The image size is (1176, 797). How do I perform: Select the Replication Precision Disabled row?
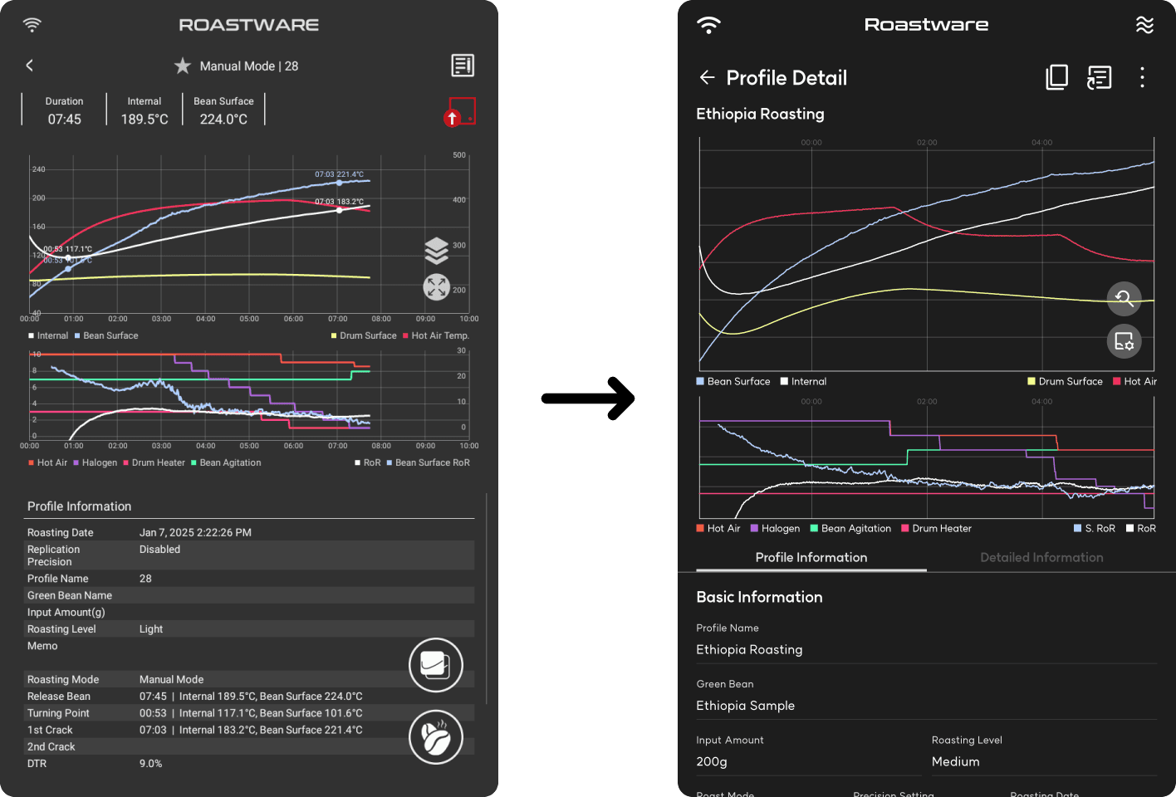pos(249,555)
